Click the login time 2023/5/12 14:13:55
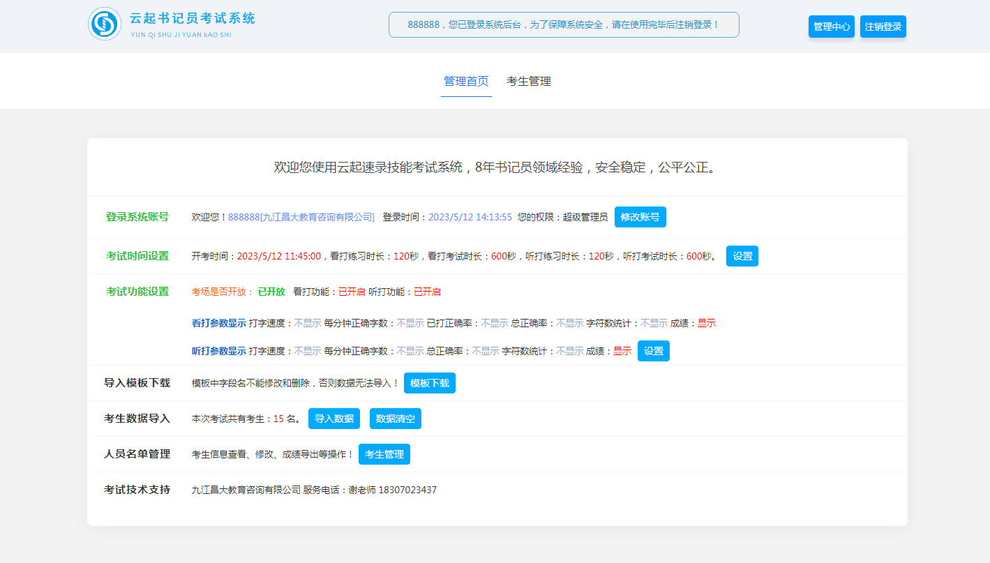Viewport: 990px width, 563px height. point(470,217)
